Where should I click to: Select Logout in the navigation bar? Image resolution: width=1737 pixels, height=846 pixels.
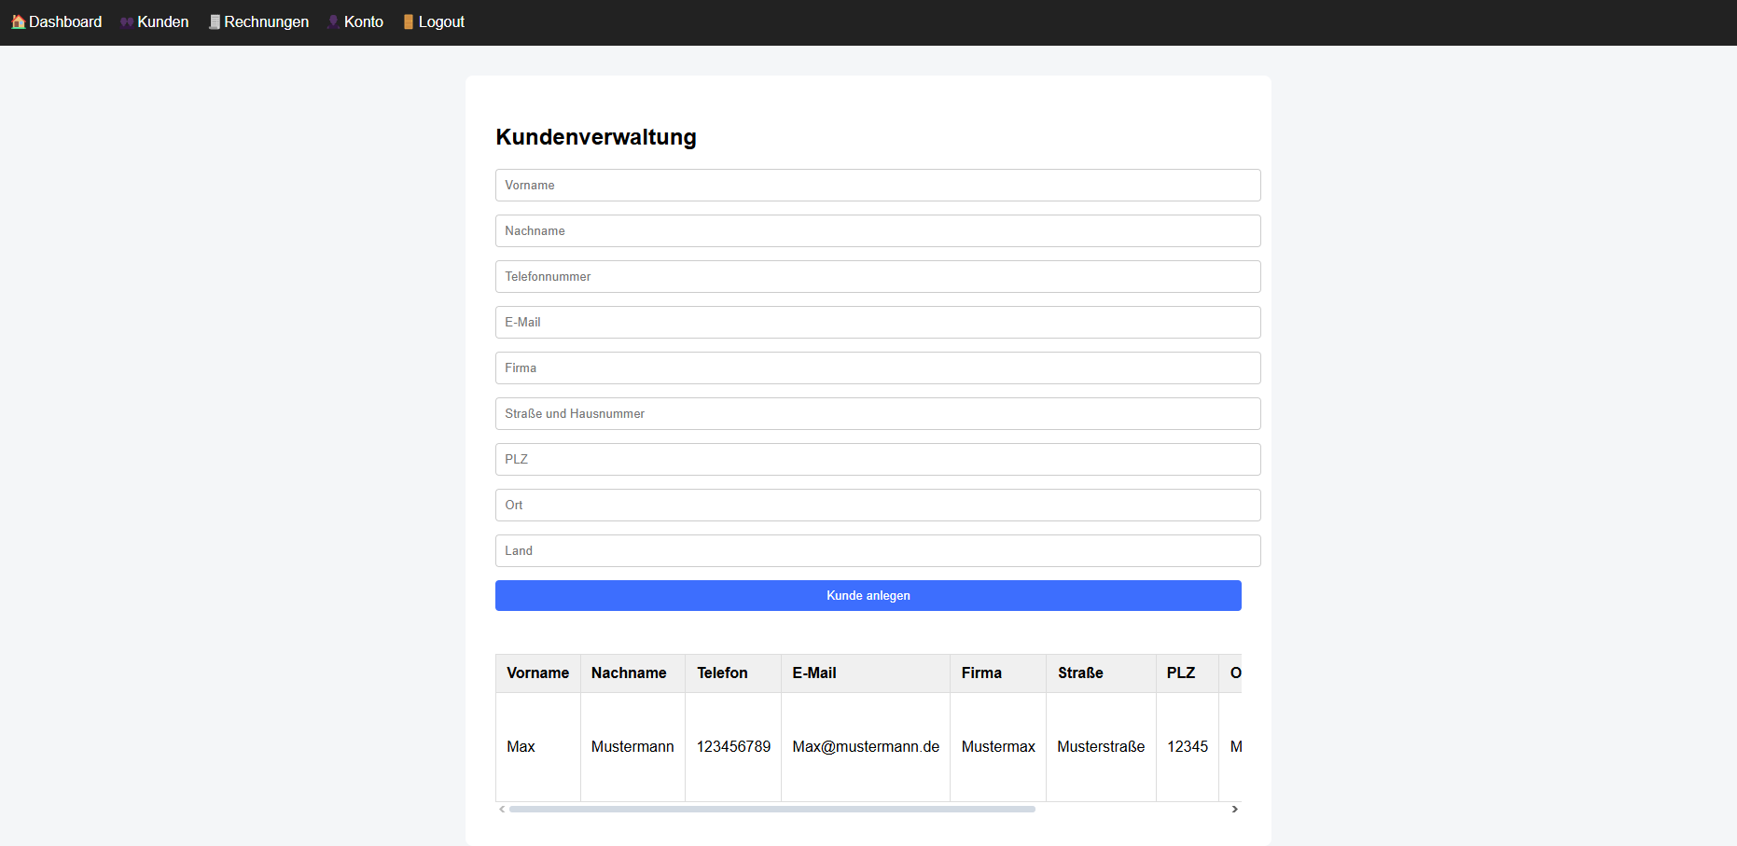coord(440,21)
